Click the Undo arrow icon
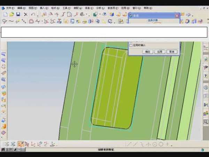Image resolution: width=209 pixels, height=157 pixels. (x=32, y=14)
